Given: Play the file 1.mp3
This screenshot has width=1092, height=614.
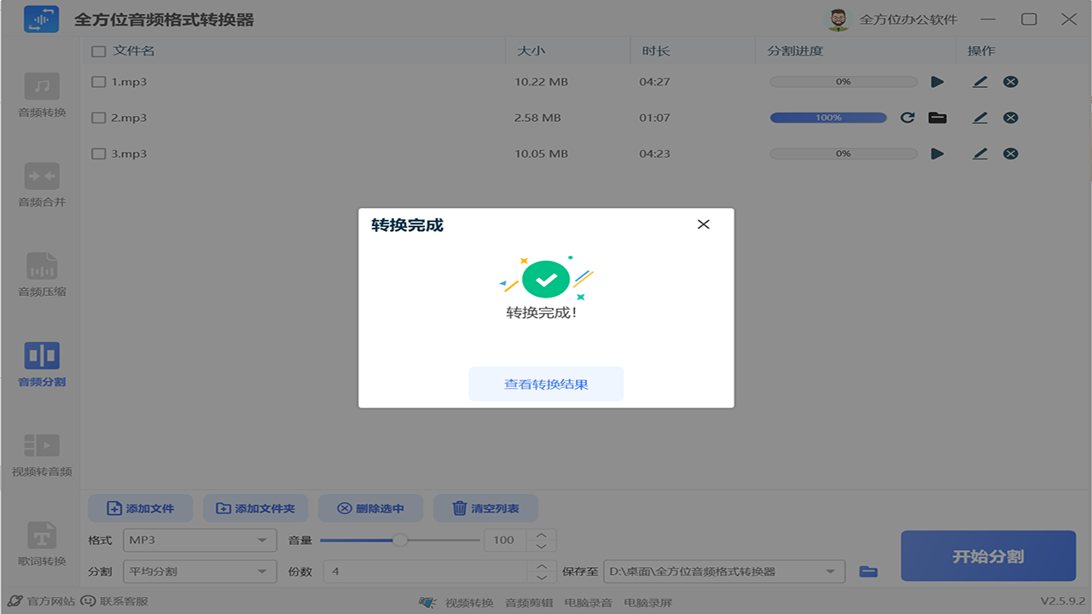Looking at the screenshot, I should (938, 81).
